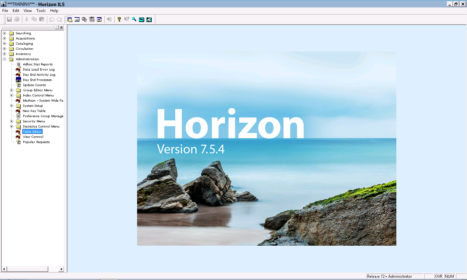Open the View menu

pyautogui.click(x=28, y=10)
